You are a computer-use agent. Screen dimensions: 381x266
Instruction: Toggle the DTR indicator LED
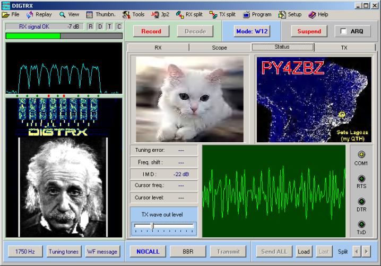(x=361, y=201)
